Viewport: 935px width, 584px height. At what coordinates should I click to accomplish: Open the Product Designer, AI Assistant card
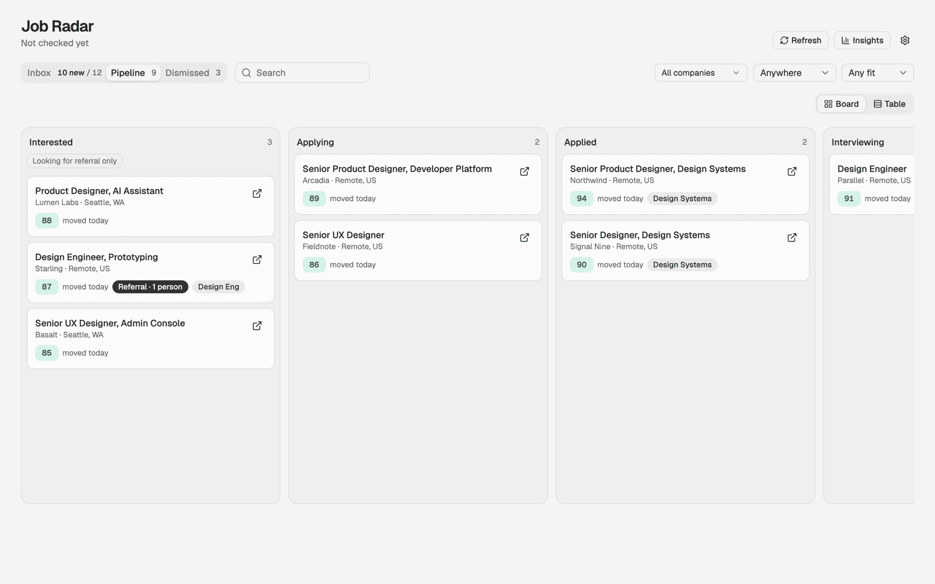click(x=151, y=206)
